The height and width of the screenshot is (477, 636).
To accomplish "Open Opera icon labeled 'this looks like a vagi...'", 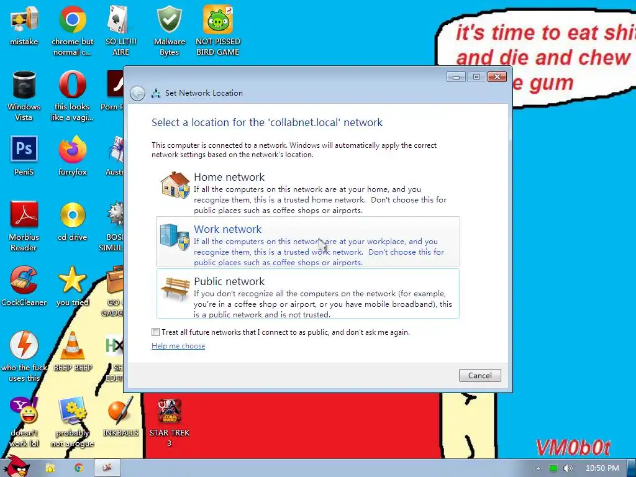I will 72,96.
